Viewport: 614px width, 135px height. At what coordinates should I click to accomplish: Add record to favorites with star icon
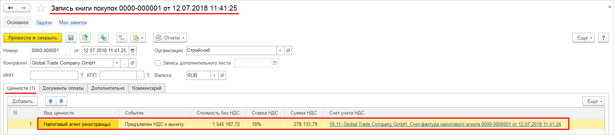point(41,8)
